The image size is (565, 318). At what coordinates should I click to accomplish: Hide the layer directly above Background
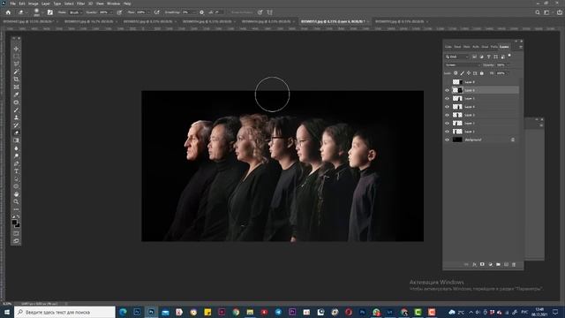click(x=448, y=132)
